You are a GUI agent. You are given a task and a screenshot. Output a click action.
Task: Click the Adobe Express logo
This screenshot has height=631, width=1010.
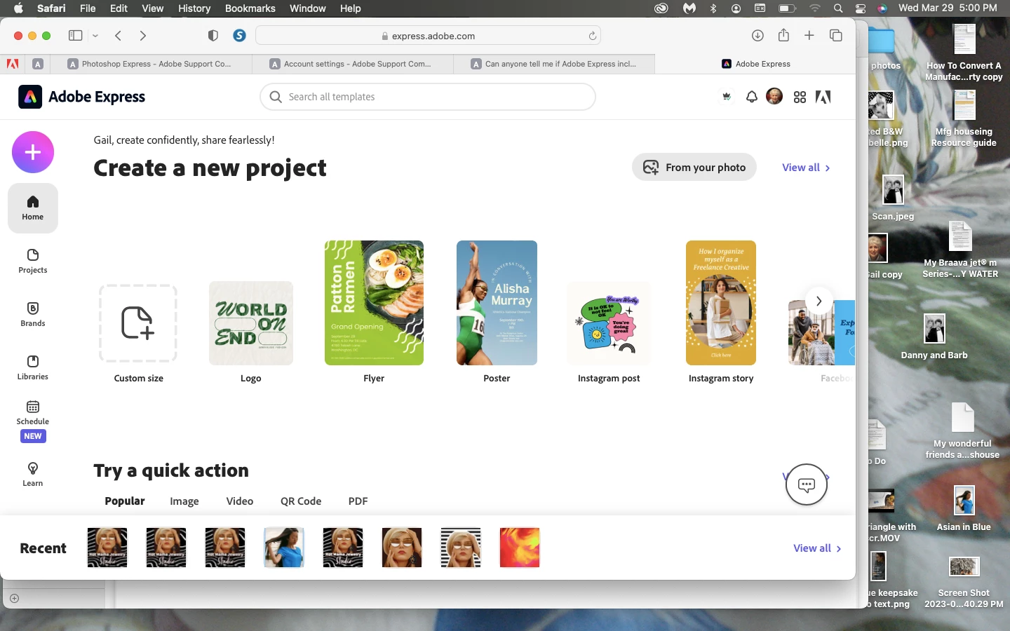[81, 97]
